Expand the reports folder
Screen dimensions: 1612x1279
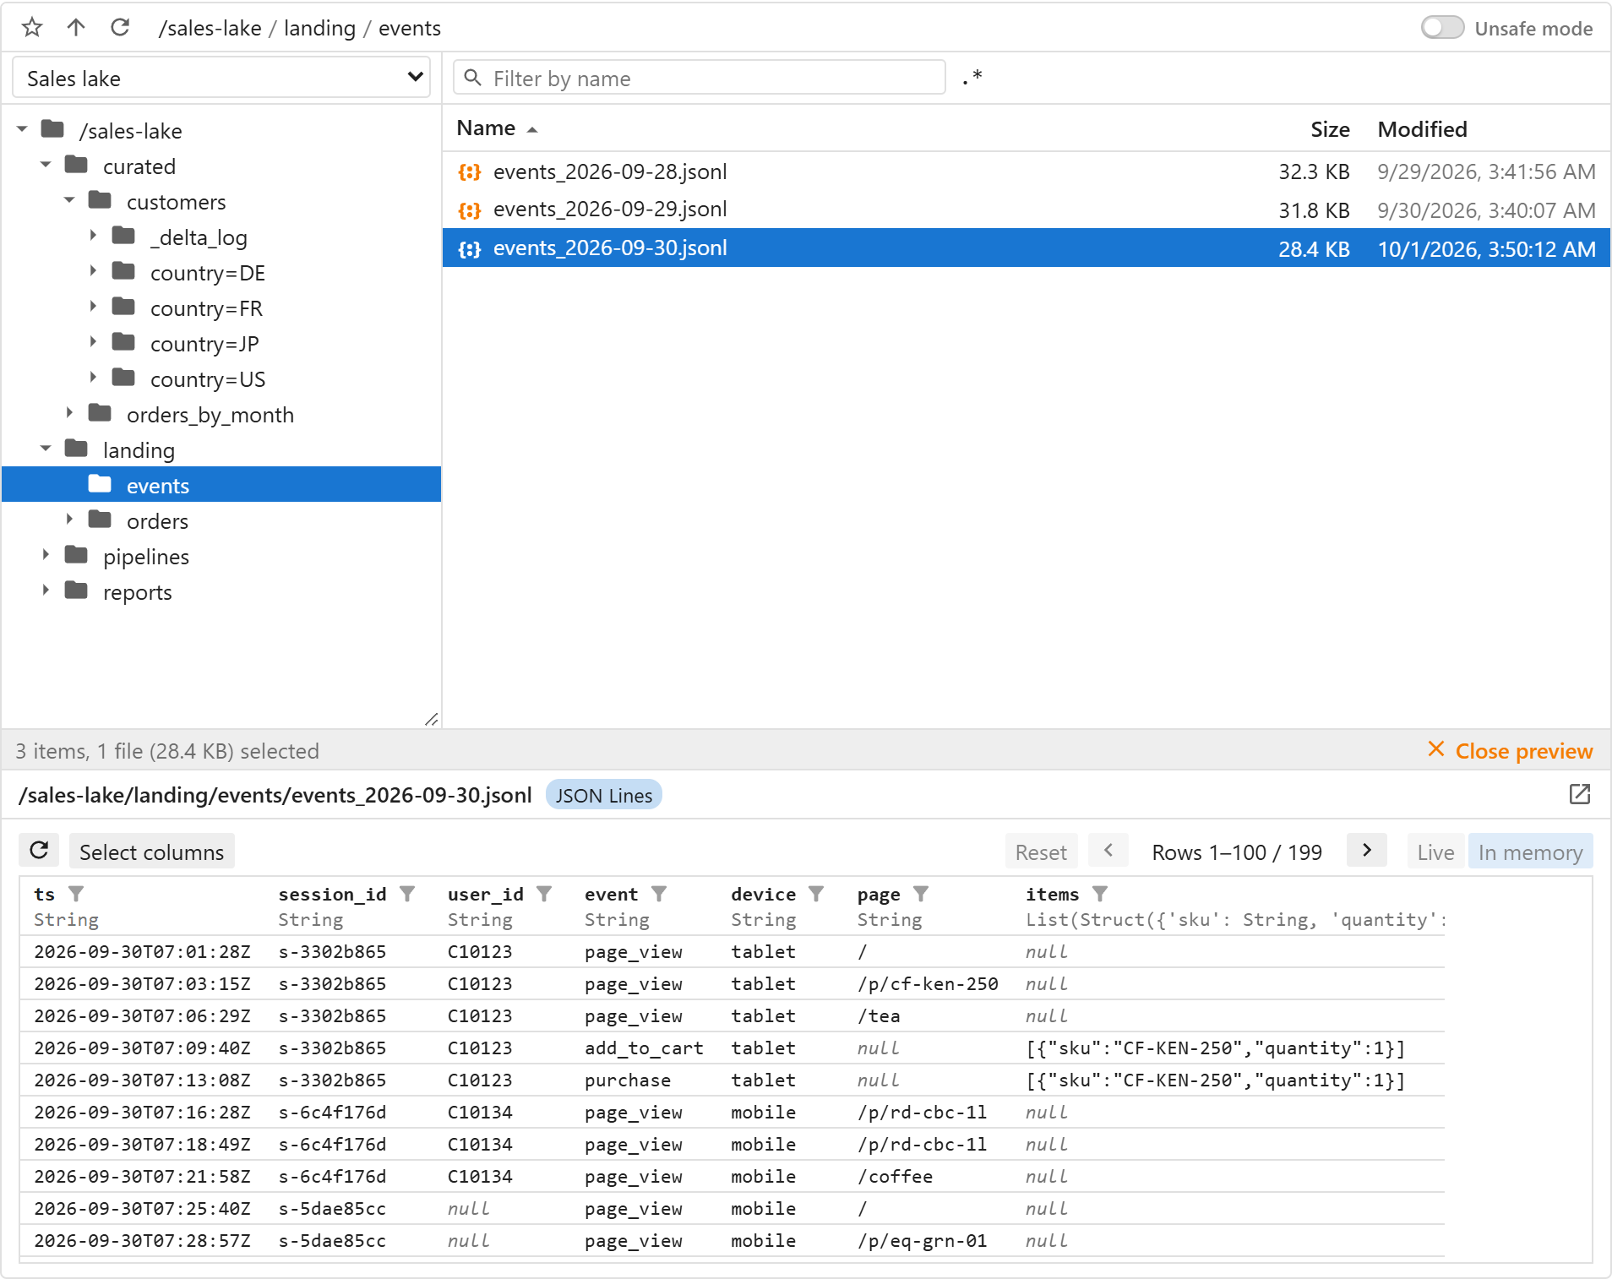(x=46, y=591)
